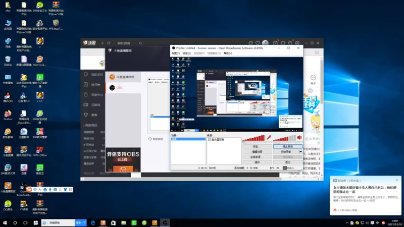The width and height of the screenshot is (404, 227).
Task: Open the 女主播装未婚诈骗 news headline
Action: coord(364,190)
